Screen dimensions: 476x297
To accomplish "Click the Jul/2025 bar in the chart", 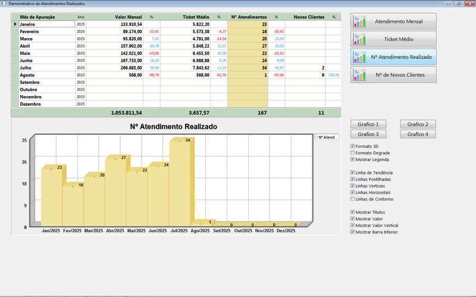I will coord(179,184).
